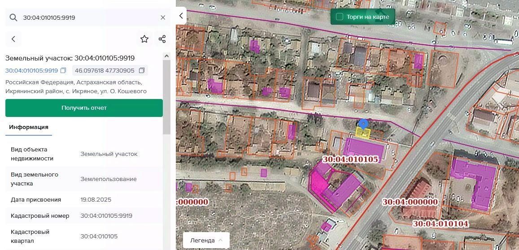Copy coordinates 46.097618 47.730905 icon

pos(142,70)
